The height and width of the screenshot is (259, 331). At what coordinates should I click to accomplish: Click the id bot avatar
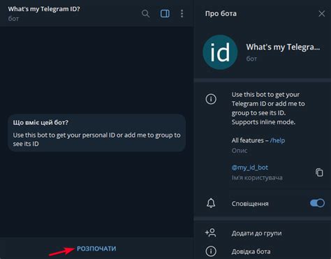click(x=220, y=52)
